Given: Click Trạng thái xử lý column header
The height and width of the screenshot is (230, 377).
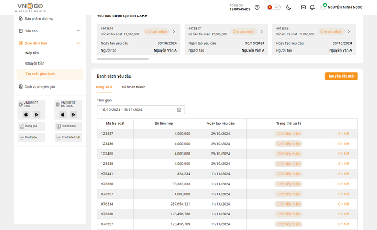Looking at the screenshot, I should (288, 123).
